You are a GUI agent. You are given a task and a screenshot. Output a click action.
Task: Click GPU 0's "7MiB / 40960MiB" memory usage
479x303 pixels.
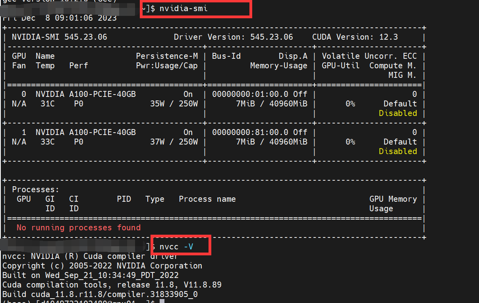[x=272, y=104]
